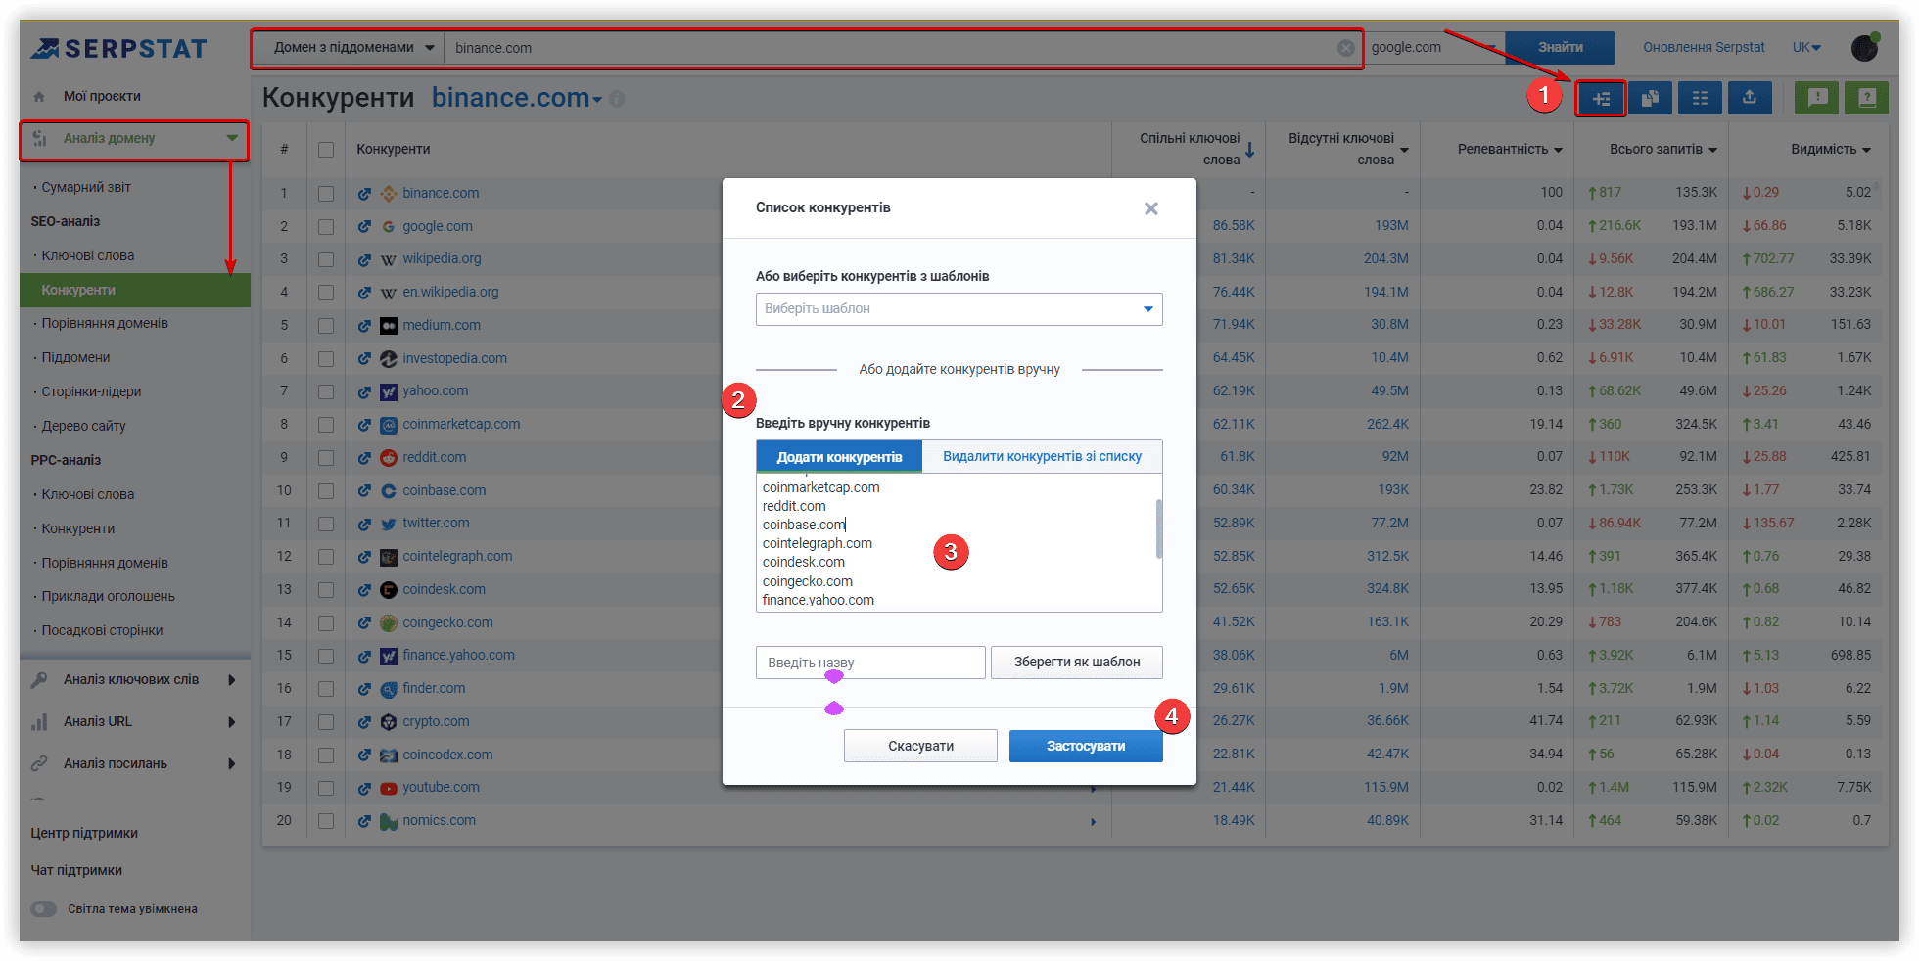
Task: Open external link icon for twitter.com
Action: pos(364,525)
